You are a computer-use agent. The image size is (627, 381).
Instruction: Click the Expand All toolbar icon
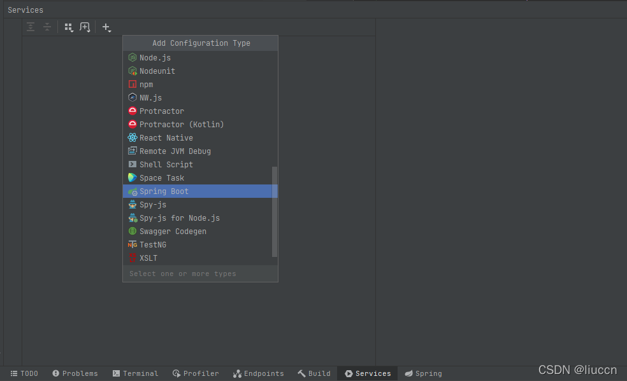[31, 27]
